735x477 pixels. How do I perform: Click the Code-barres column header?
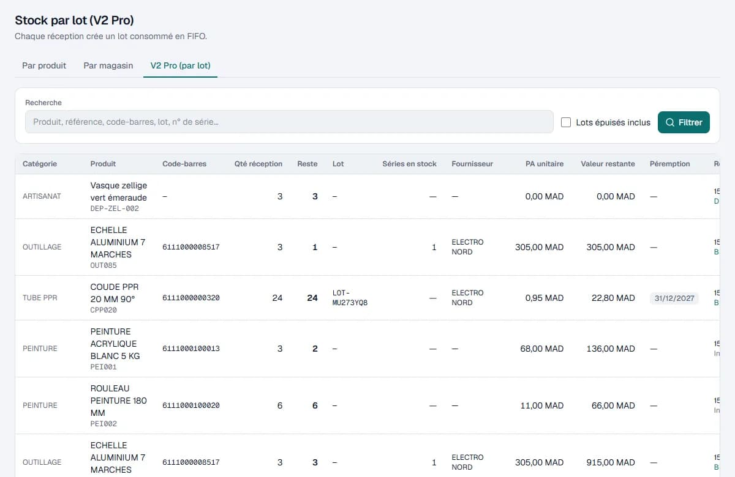pyautogui.click(x=184, y=164)
